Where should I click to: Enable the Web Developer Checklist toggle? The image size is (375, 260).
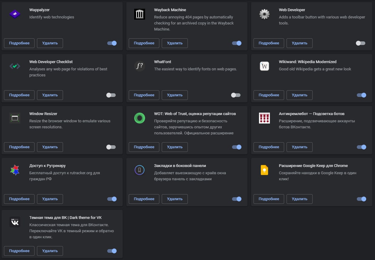[x=111, y=95]
